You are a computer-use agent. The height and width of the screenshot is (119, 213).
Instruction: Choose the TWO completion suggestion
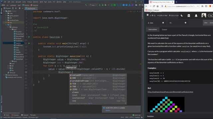point(98,87)
